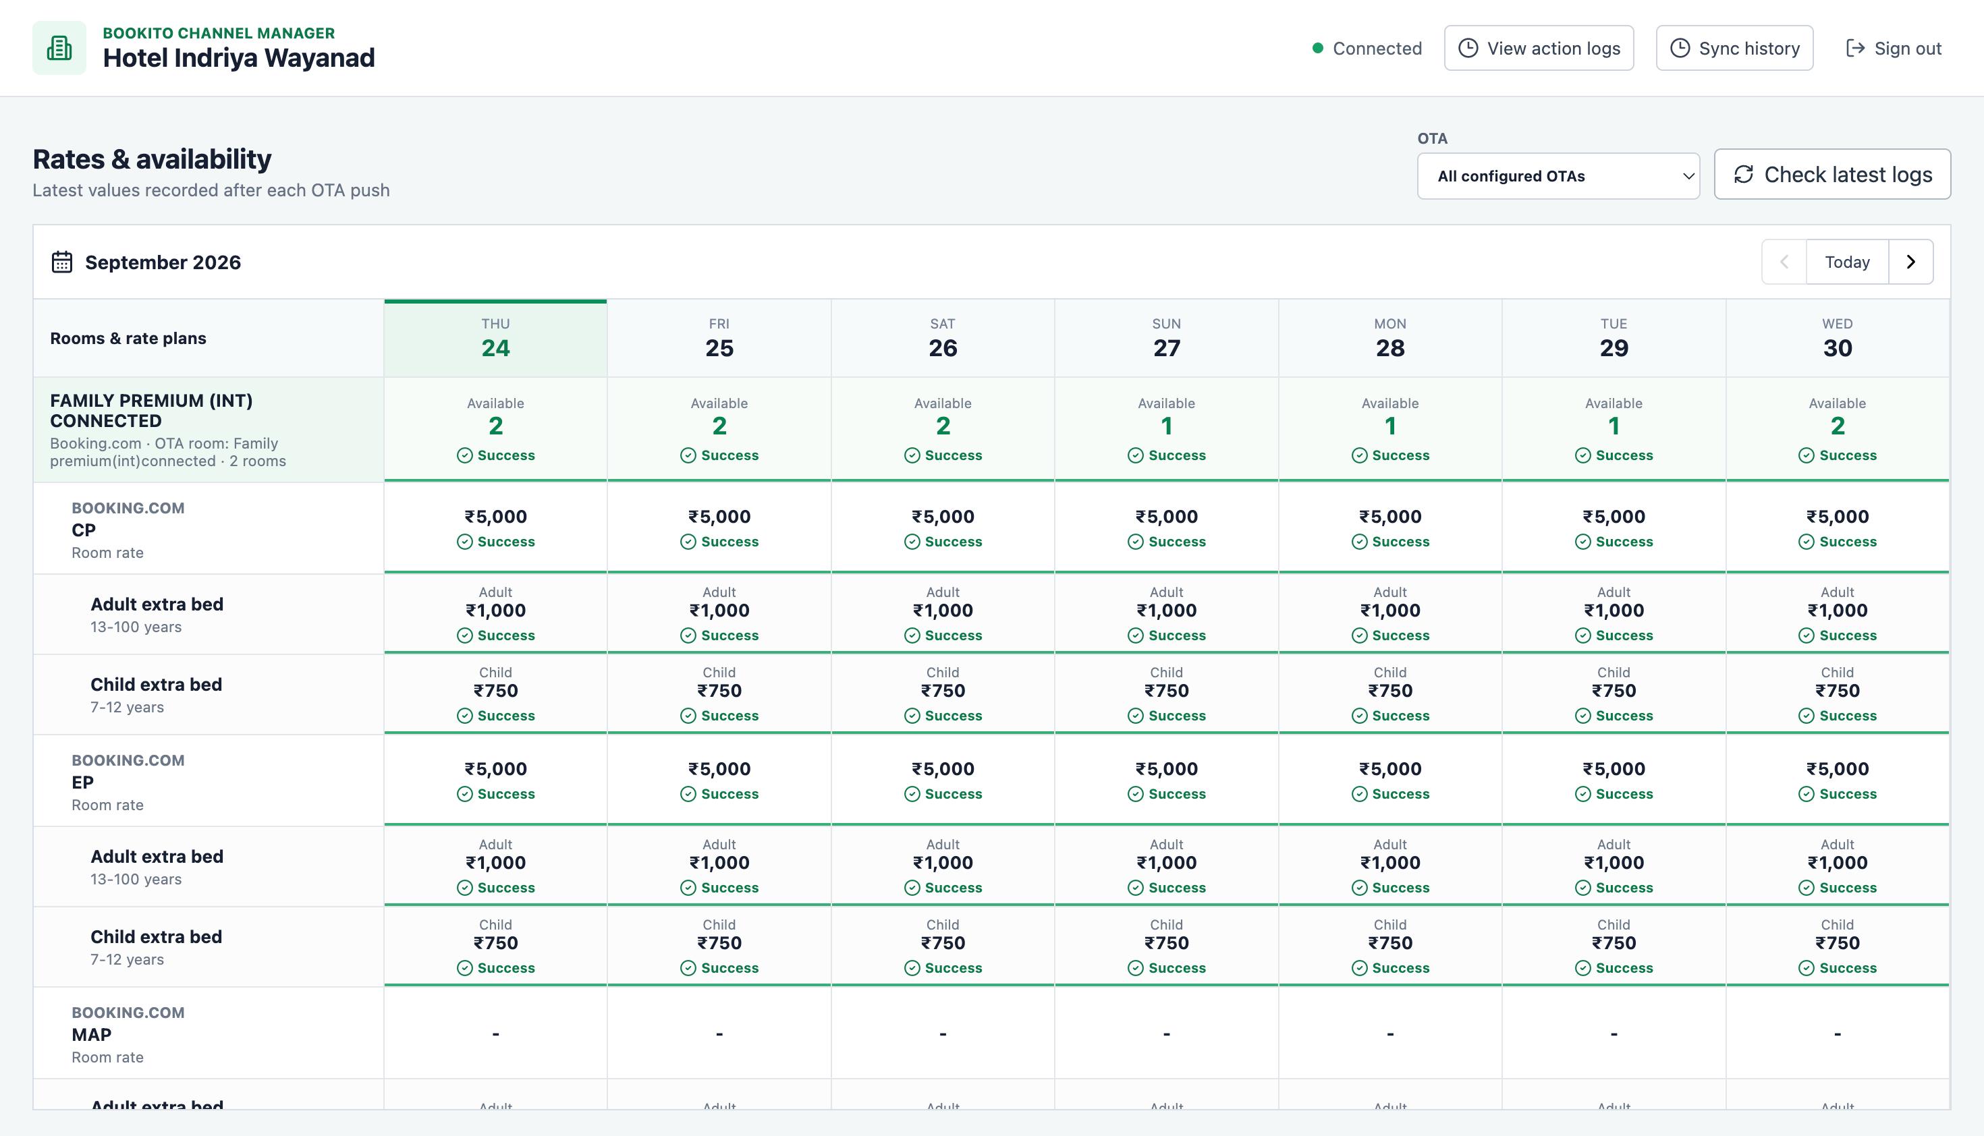Select the FRI 25 column header
The image size is (1984, 1136).
pyautogui.click(x=719, y=339)
